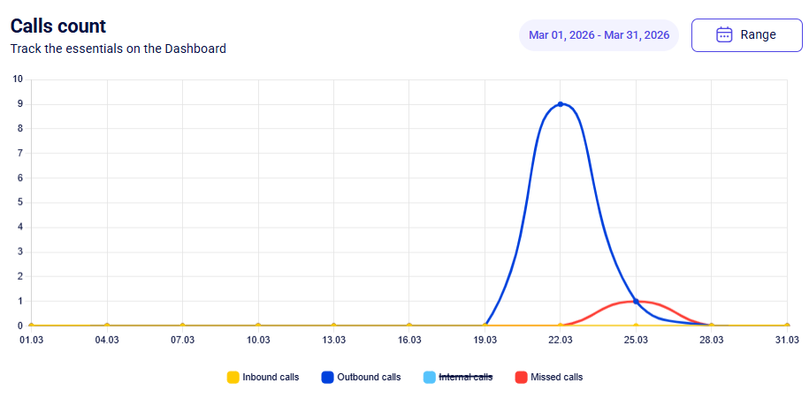Click the dark blue Outbound calls swatch
This screenshot has width=809, height=398.
(x=328, y=377)
